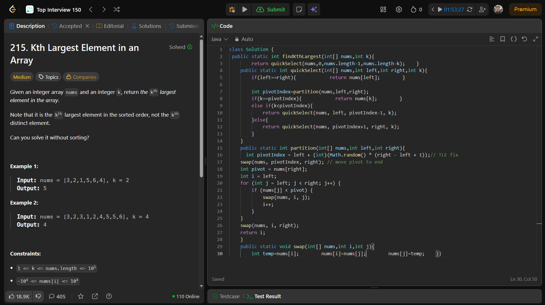Open the Test Result tab
The image size is (545, 305).
[263, 296]
